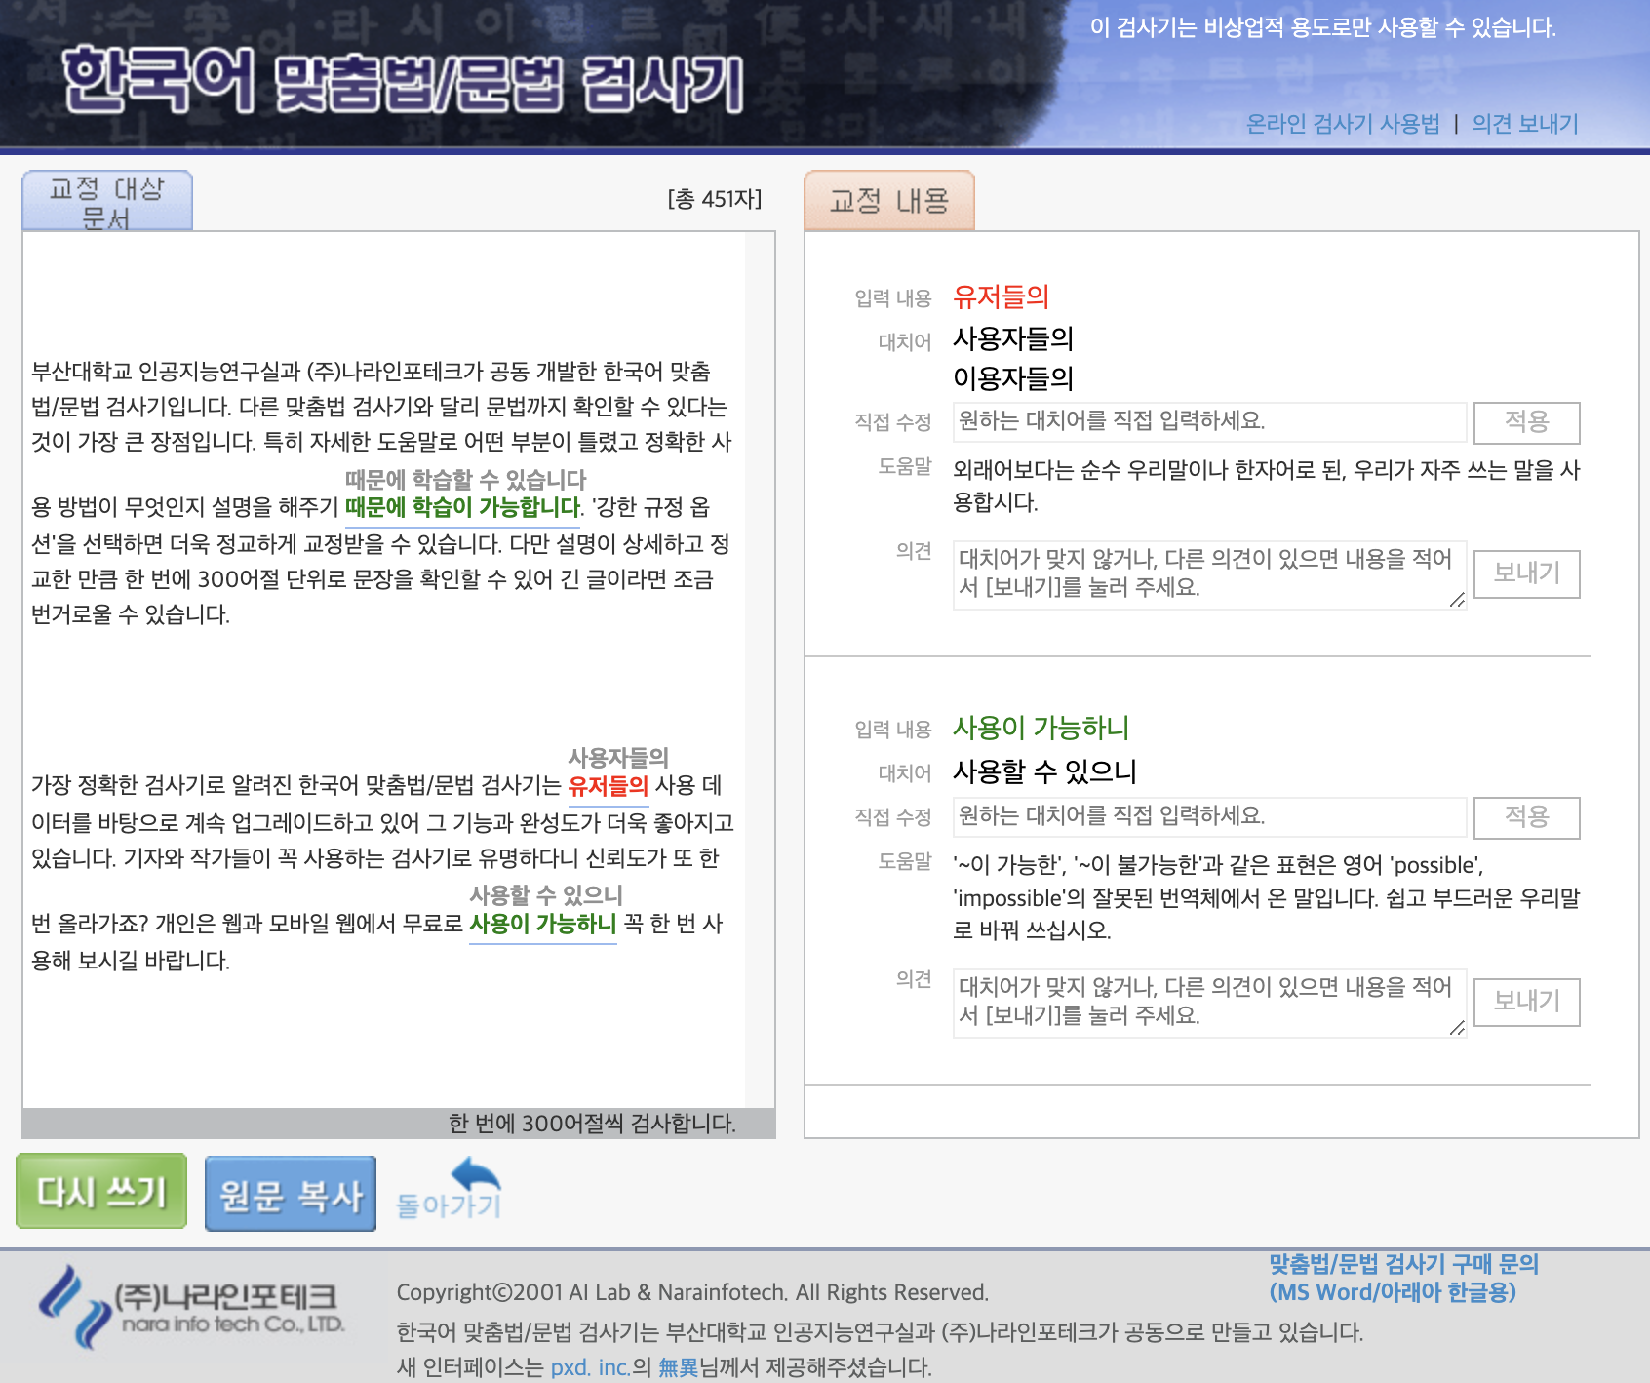Select the 교정 대상 문서 tab
The width and height of the screenshot is (1650, 1383).
click(107, 201)
